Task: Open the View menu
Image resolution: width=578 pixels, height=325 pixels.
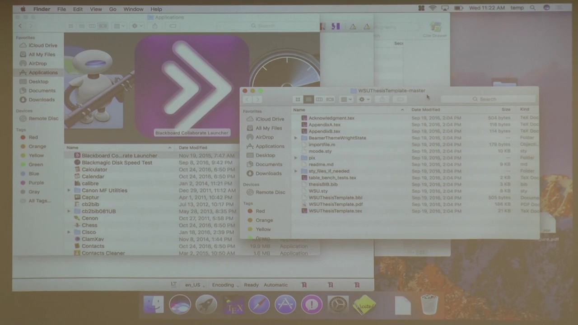Action: point(96,9)
